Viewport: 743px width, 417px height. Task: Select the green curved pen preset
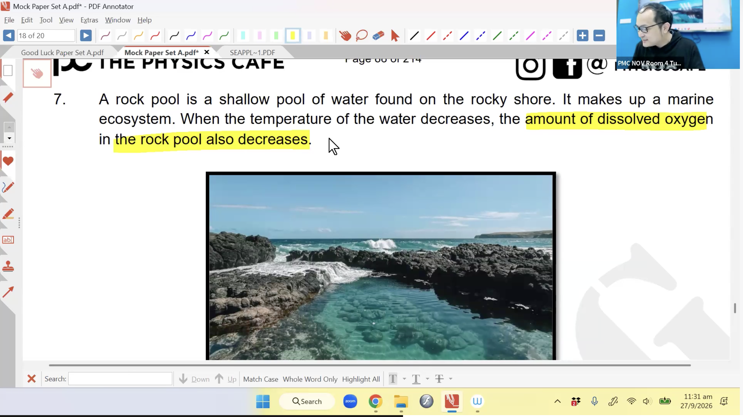224,36
